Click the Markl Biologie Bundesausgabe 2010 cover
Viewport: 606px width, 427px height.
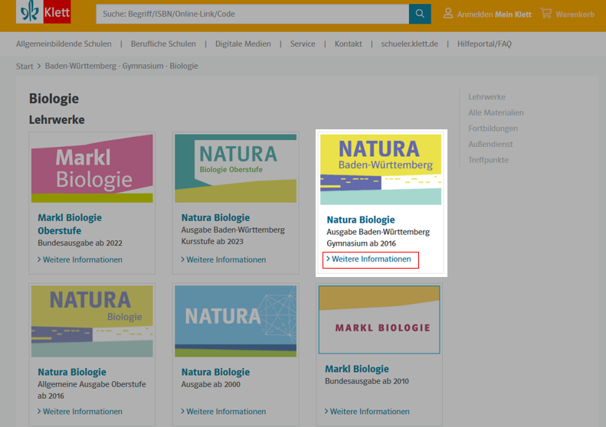click(x=379, y=320)
